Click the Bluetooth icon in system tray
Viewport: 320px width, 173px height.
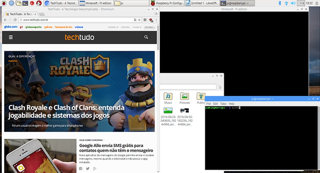[280, 3]
